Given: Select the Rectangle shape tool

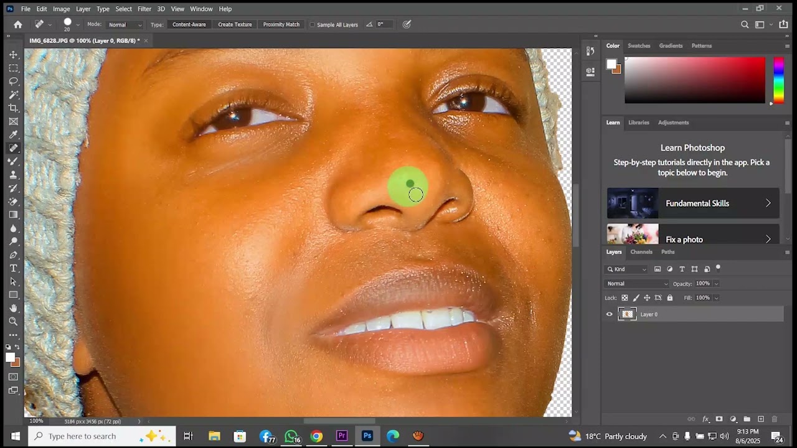Looking at the screenshot, I should pos(13,295).
